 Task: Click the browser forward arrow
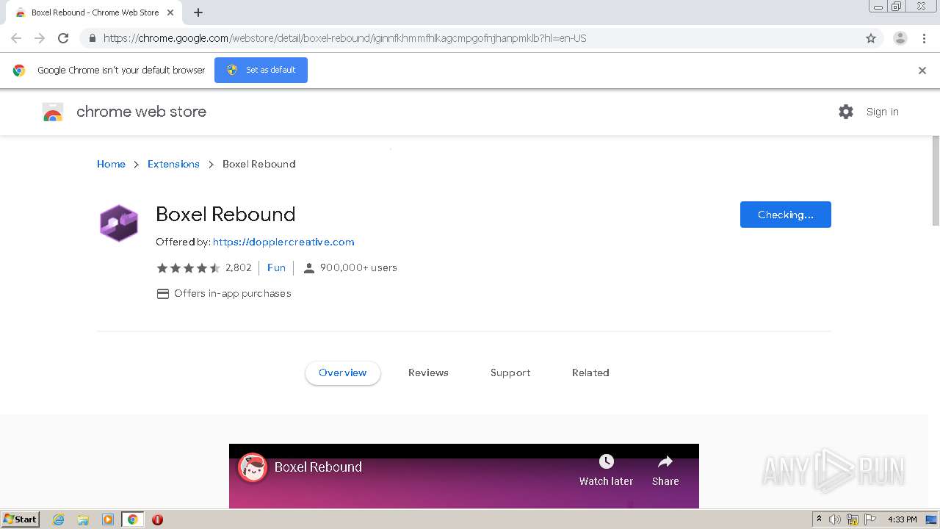tap(40, 38)
